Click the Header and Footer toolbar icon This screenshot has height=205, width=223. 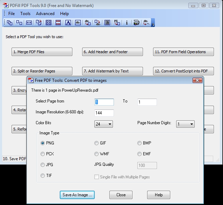coord(58,23)
